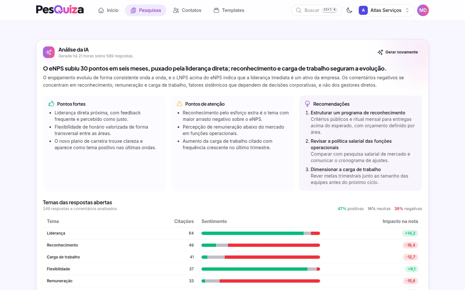Click the thumbs-up Pontos fortes icon
This screenshot has height=290, width=465.
(51, 104)
